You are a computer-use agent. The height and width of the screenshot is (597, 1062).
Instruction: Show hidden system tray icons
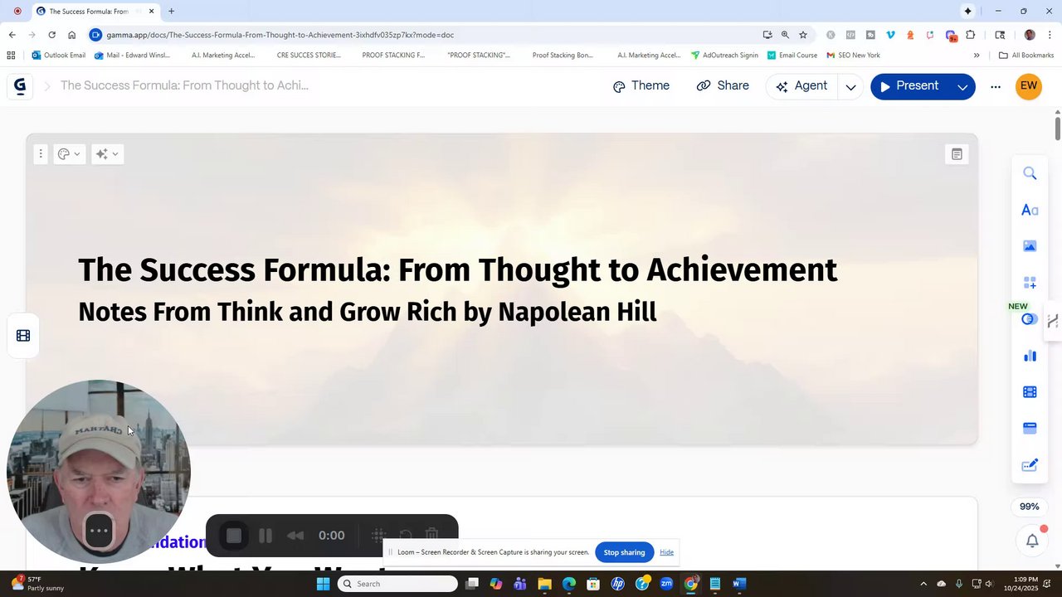(x=923, y=584)
